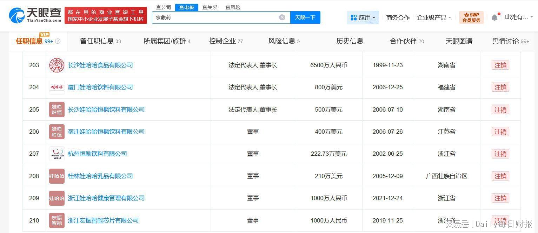Expand the 应用 dropdown menu
The height and width of the screenshot is (233, 538).
coord(363,17)
